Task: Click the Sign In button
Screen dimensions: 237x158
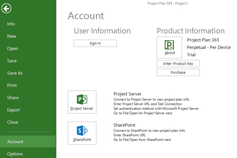Action: tap(95, 43)
